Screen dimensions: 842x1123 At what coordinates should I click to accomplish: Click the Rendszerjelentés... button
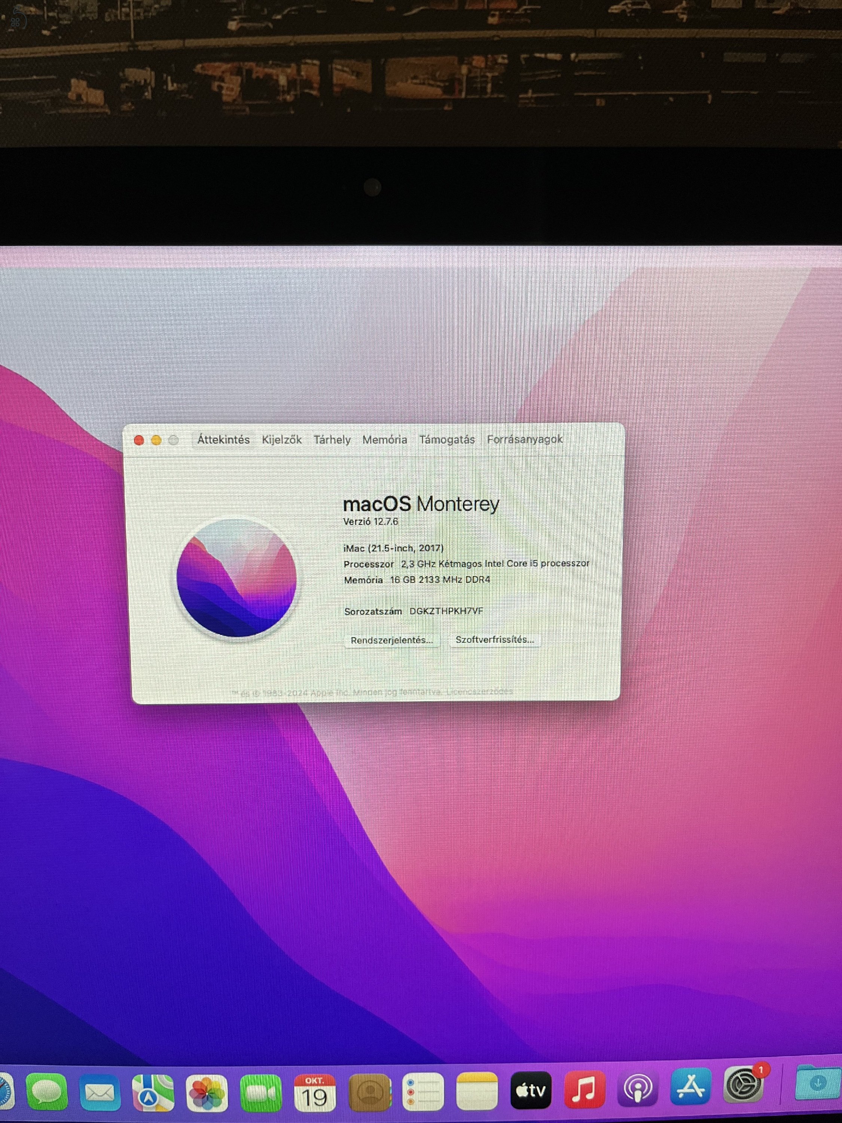click(392, 640)
